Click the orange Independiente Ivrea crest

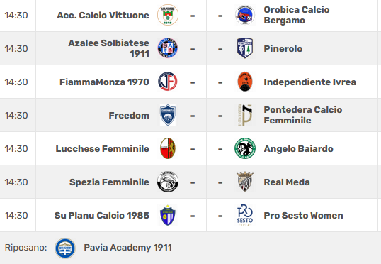245,82
